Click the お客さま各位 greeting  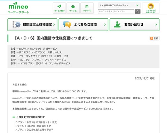pos(19,84)
